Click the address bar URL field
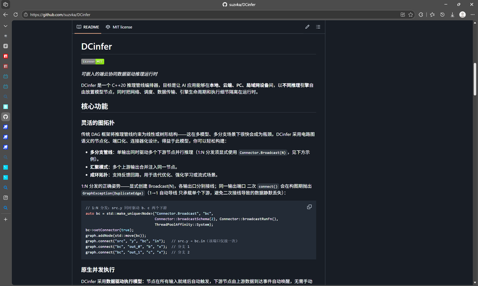Screen dimensions: 478x286 [213, 14]
